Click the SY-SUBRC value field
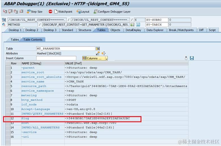This screenshot has width=221, height=146. [180, 20]
